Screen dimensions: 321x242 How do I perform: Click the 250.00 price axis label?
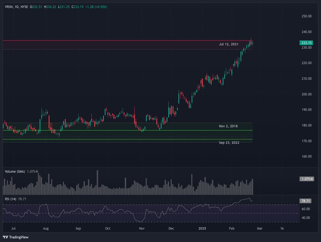pyautogui.click(x=306, y=16)
